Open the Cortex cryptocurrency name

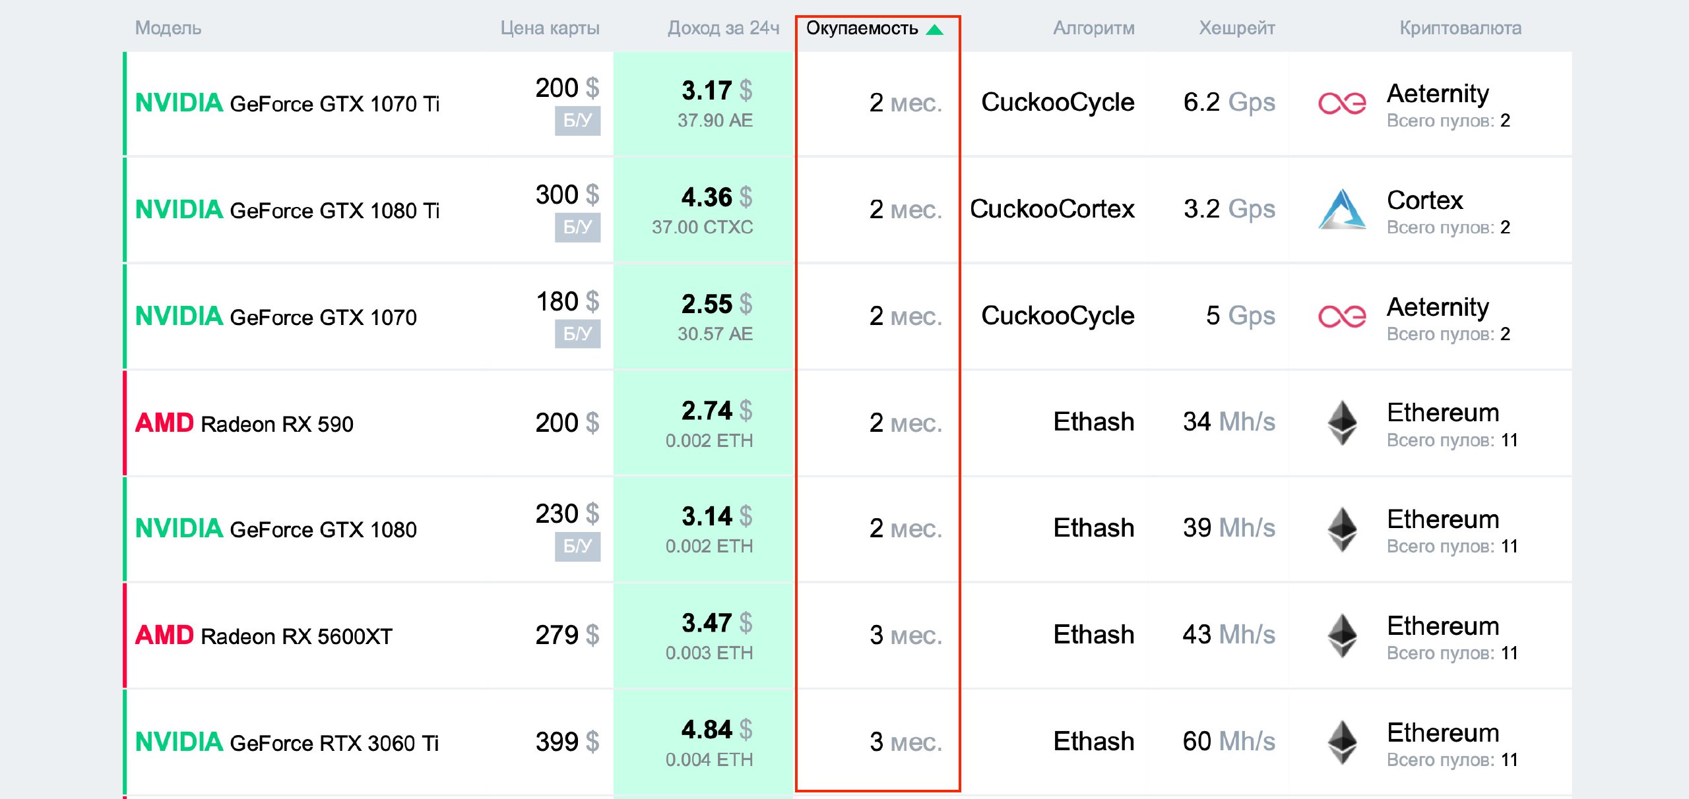[1424, 200]
